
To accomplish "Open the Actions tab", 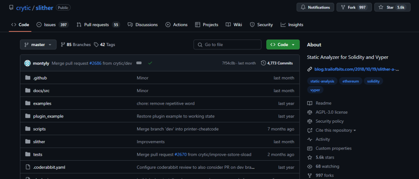I will click(176, 25).
